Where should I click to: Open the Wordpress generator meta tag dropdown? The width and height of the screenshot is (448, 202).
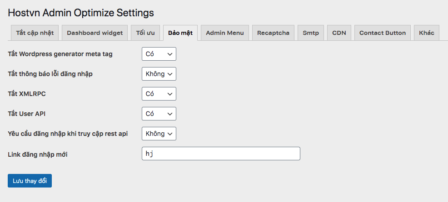(159, 54)
